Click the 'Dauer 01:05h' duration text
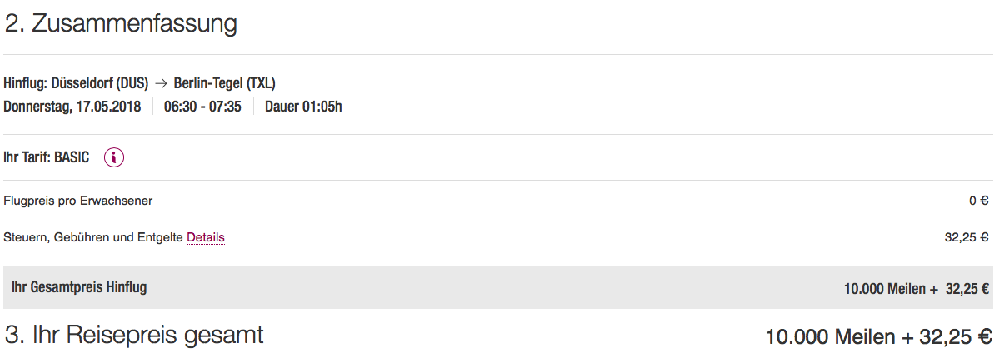This screenshot has width=994, height=353. point(303,107)
